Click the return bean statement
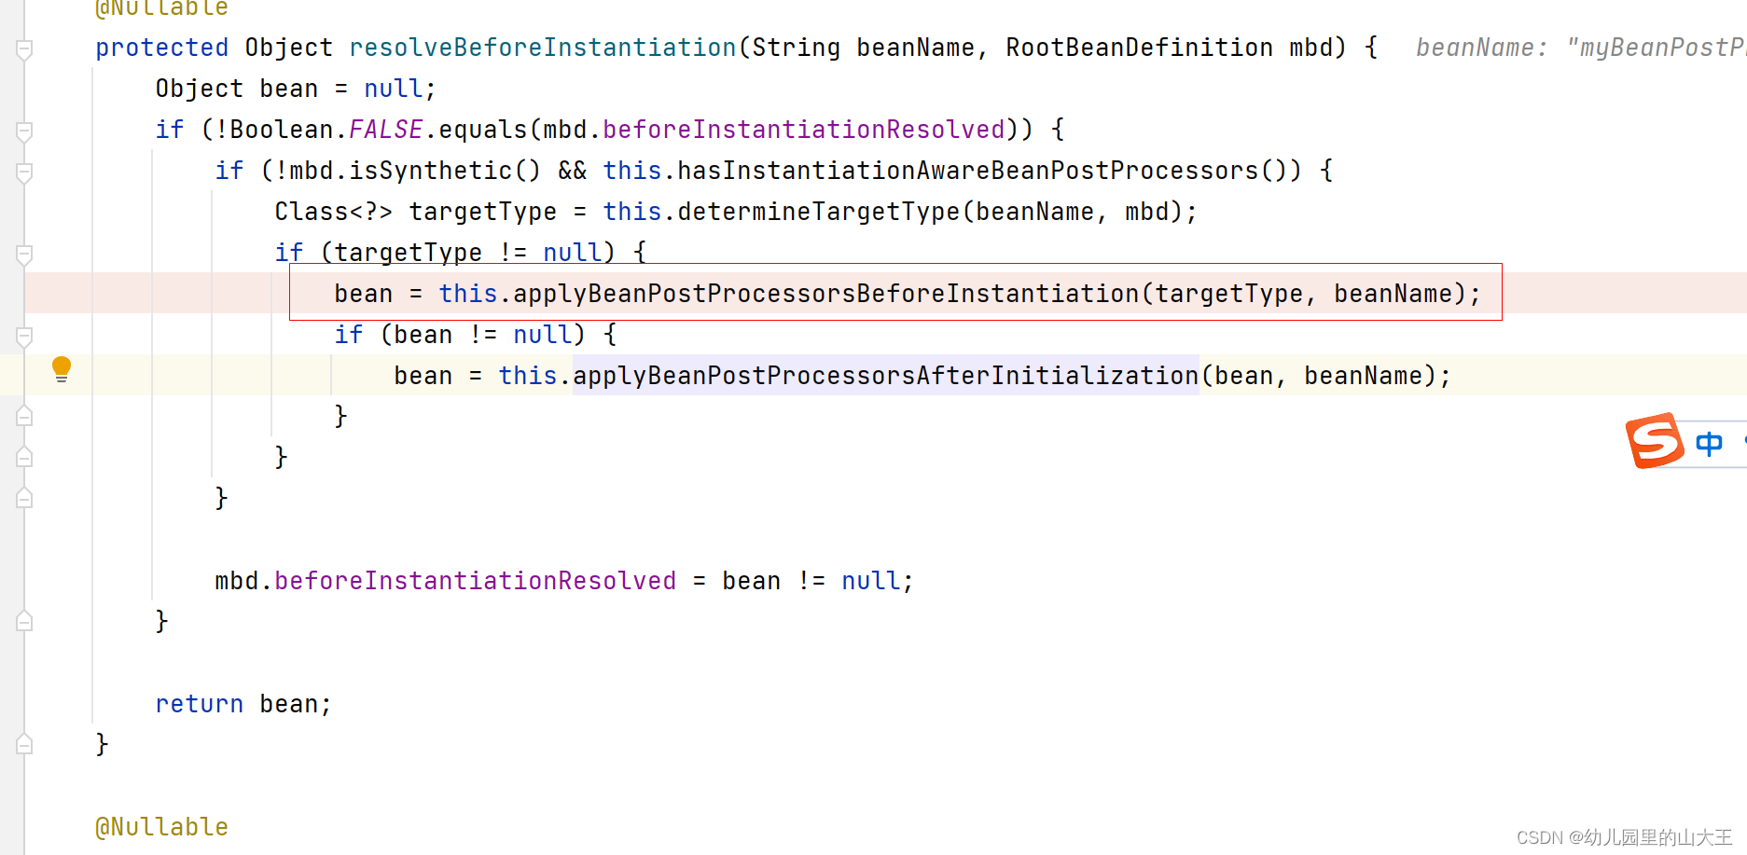The height and width of the screenshot is (855, 1747). pos(243,703)
